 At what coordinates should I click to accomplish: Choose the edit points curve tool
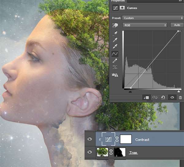coord(115,54)
